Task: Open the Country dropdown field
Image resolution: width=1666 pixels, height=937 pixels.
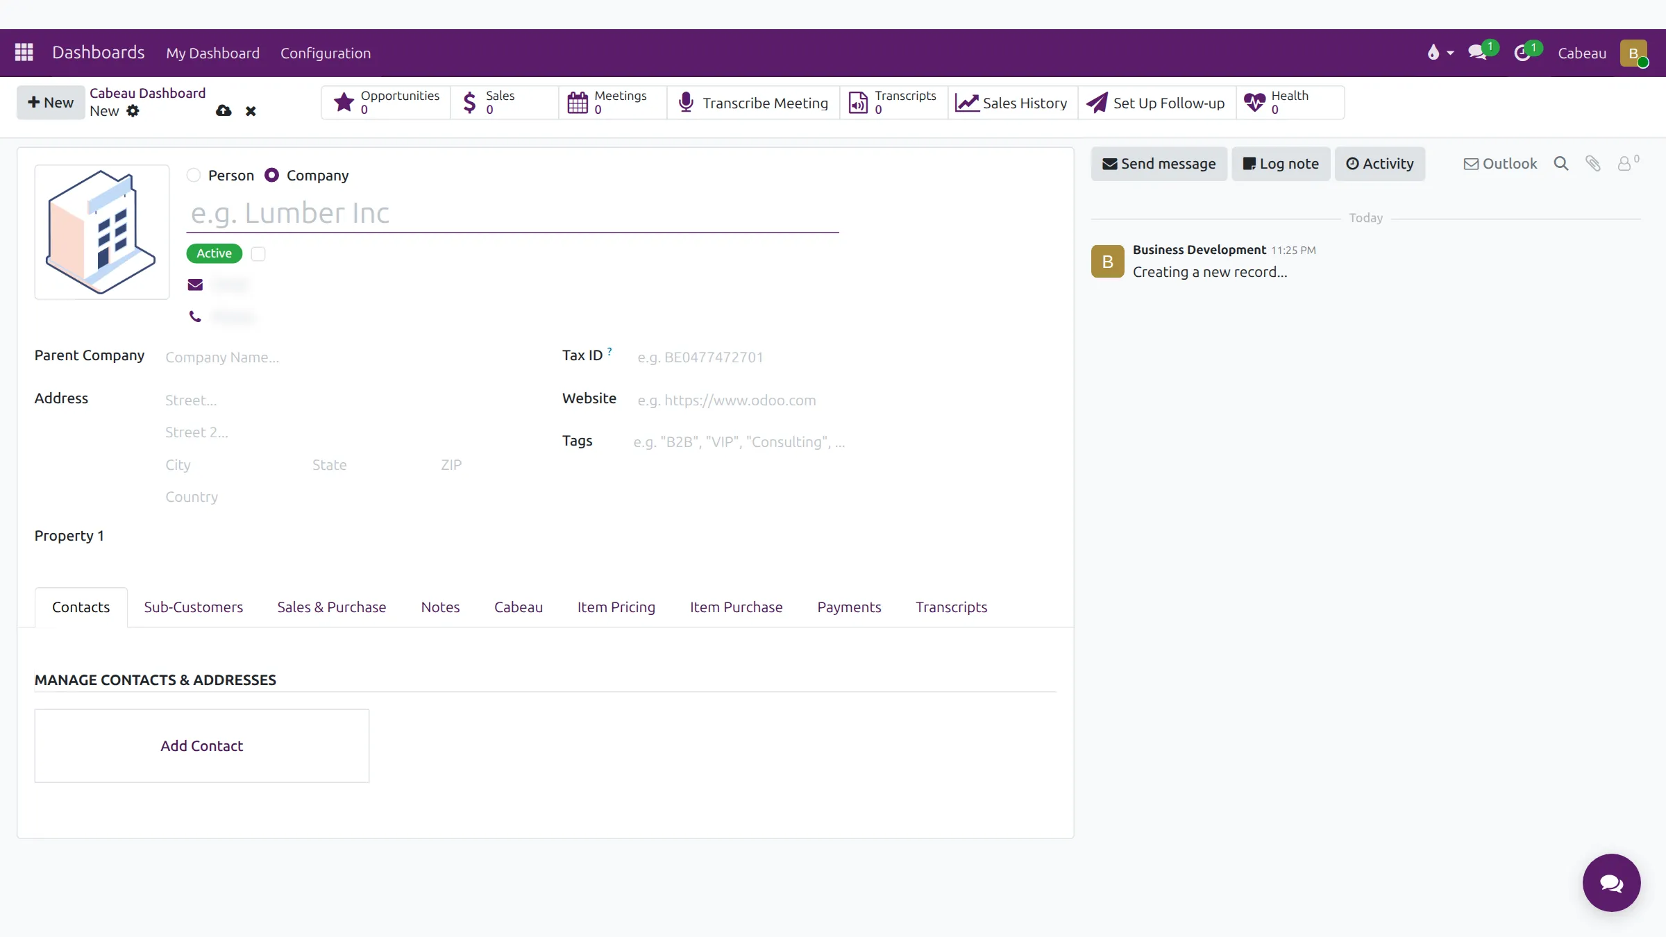Action: coord(347,497)
